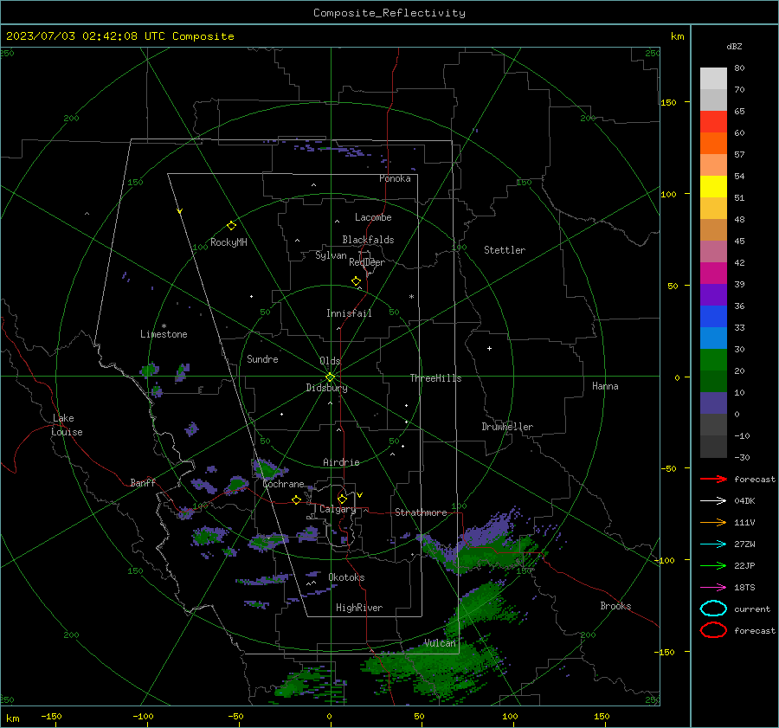Click the Vulcan label
The width and height of the screenshot is (779, 728).
[440, 643]
